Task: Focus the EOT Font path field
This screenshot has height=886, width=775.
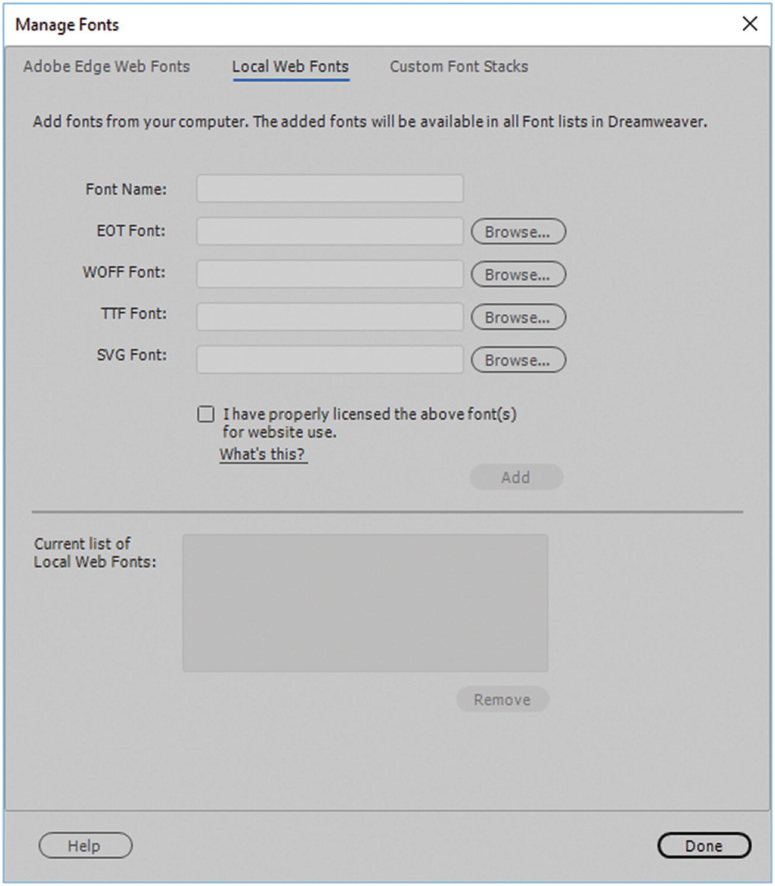Action: [330, 231]
